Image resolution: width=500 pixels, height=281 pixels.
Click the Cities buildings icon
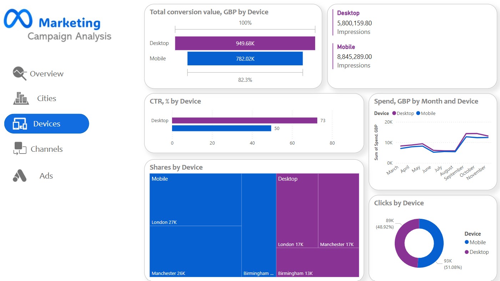pos(21,98)
